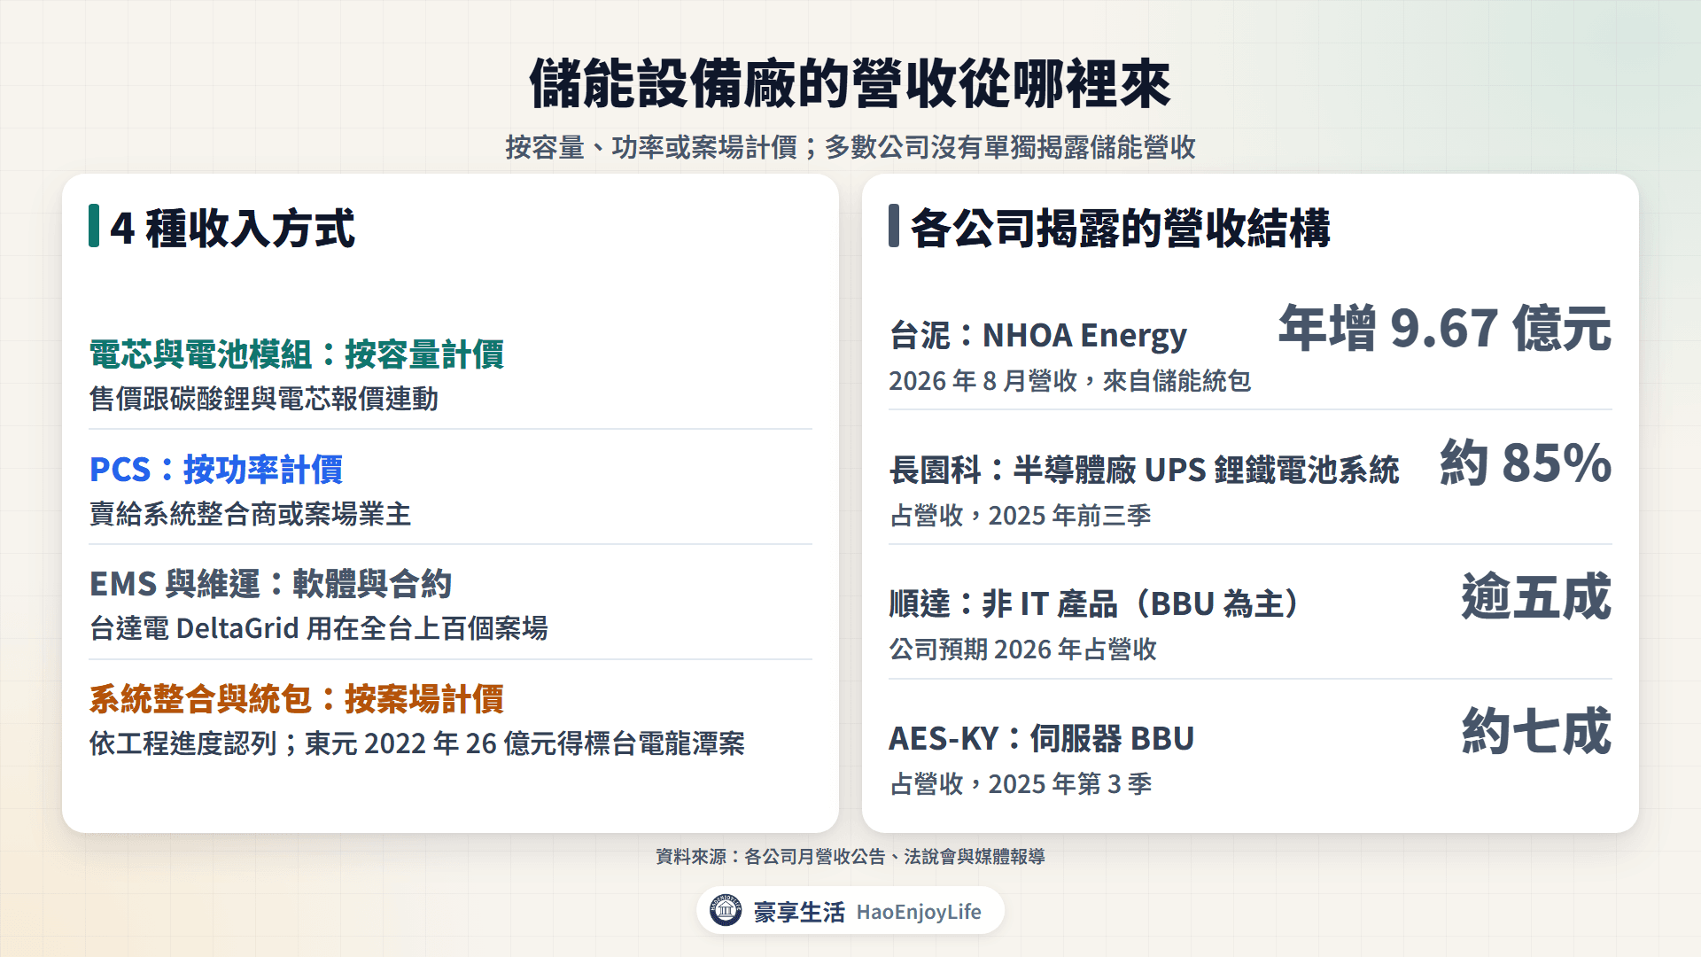Select heading 4 種收入方式
Viewport: 1701px width, 957px height.
(232, 228)
